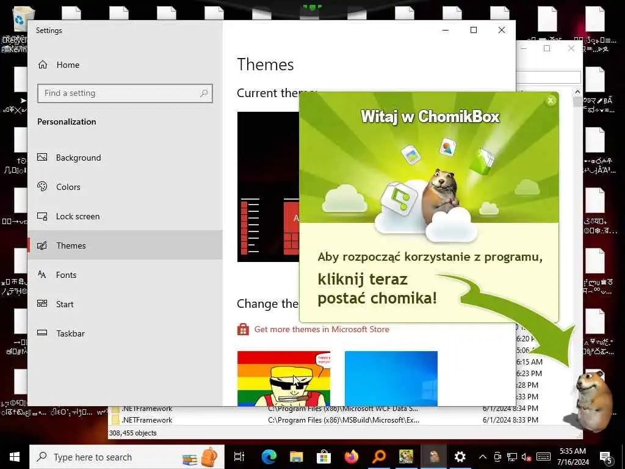Open the clock showing 5:35 AM

(x=573, y=457)
